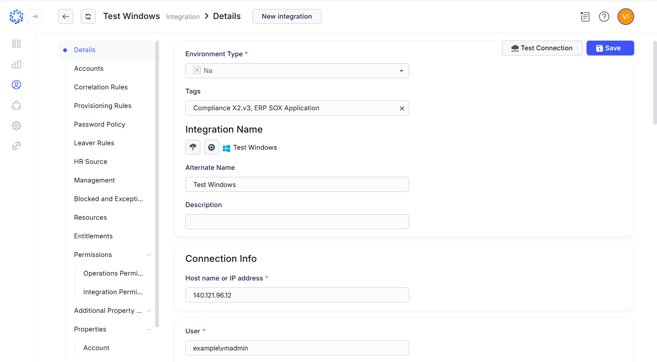Open the bar chart reports icon
The height and width of the screenshot is (362, 657).
[16, 64]
